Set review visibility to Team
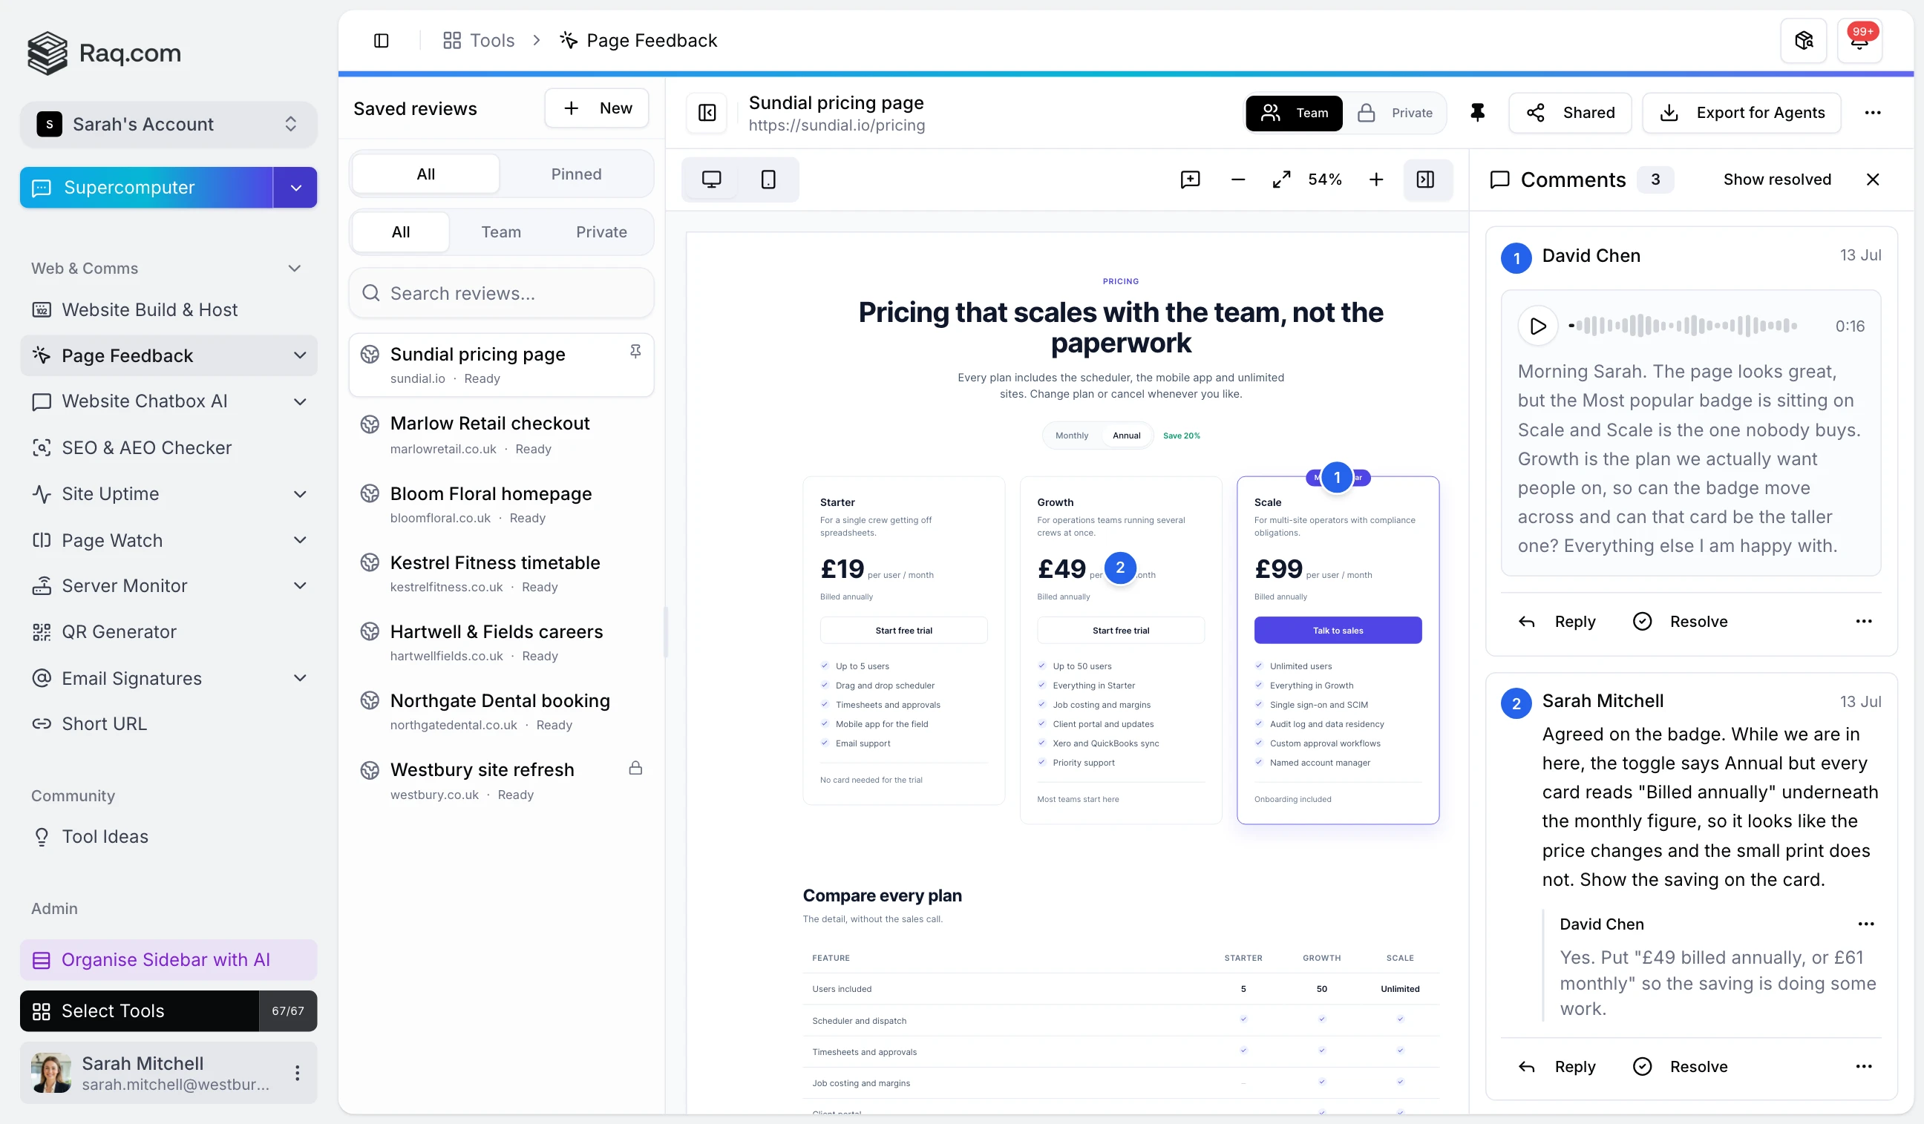Screen dimensions: 1924x1124 click(x=1293, y=113)
